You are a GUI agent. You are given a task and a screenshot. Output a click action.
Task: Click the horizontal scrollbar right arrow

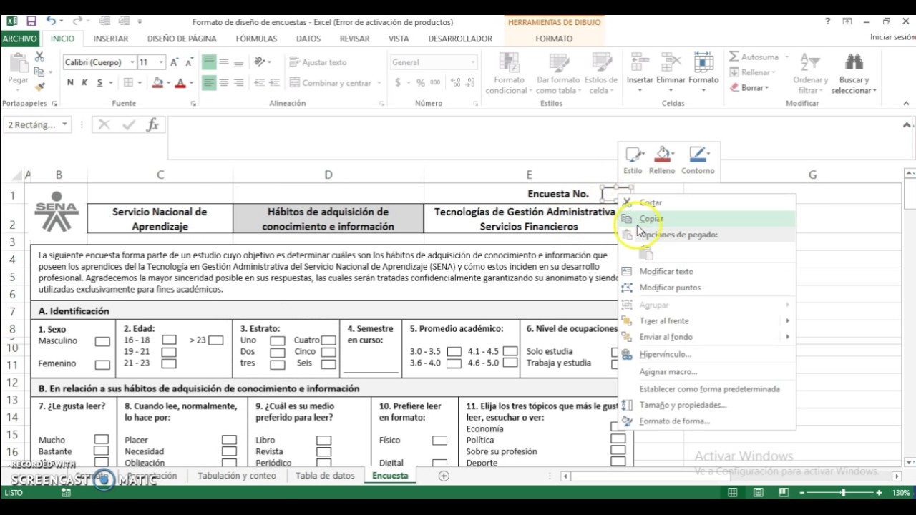point(897,476)
